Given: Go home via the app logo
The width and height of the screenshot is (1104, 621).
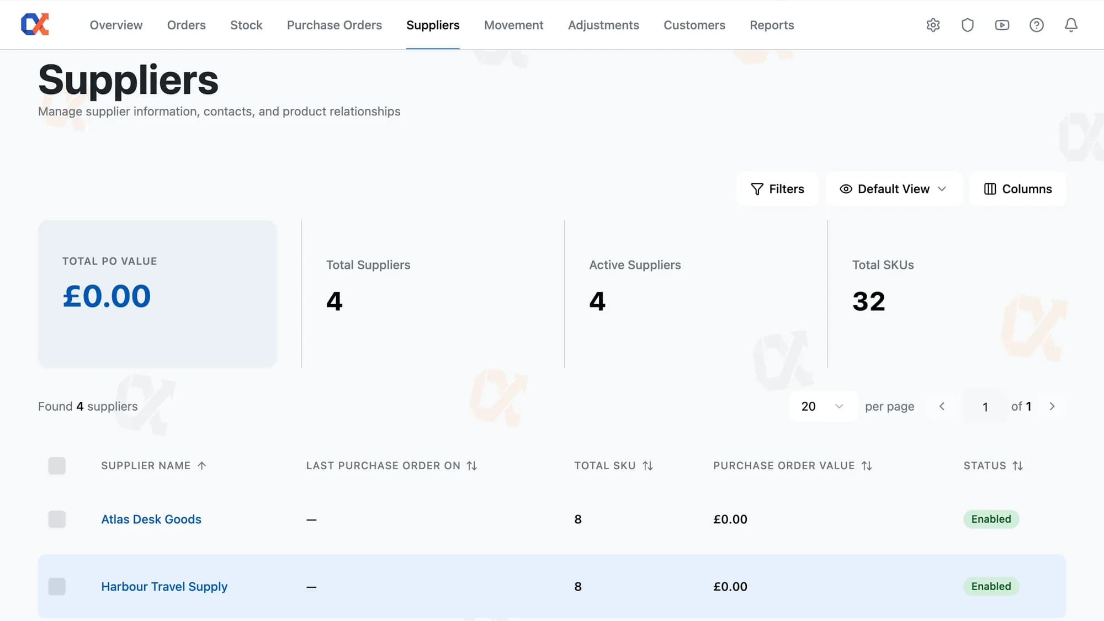Looking at the screenshot, I should point(35,25).
